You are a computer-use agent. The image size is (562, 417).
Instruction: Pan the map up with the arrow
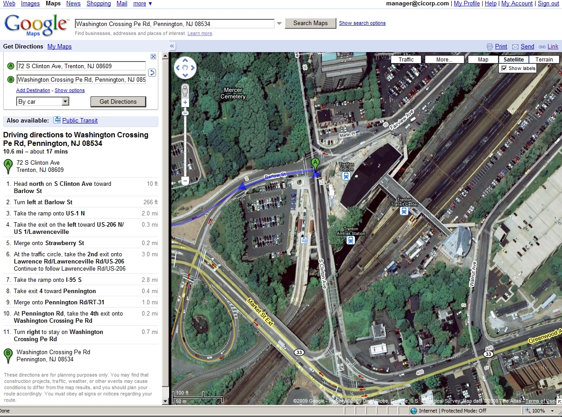(x=185, y=61)
